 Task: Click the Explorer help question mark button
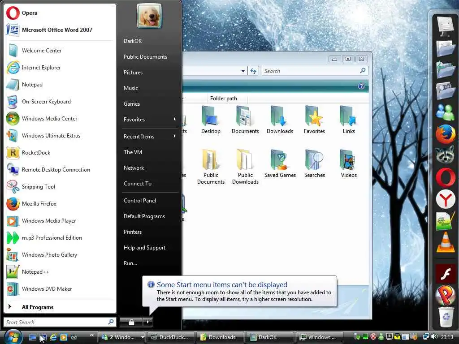361,86
